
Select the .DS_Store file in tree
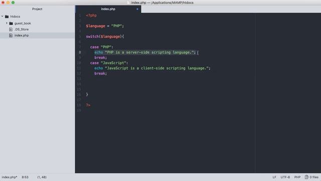(22, 29)
